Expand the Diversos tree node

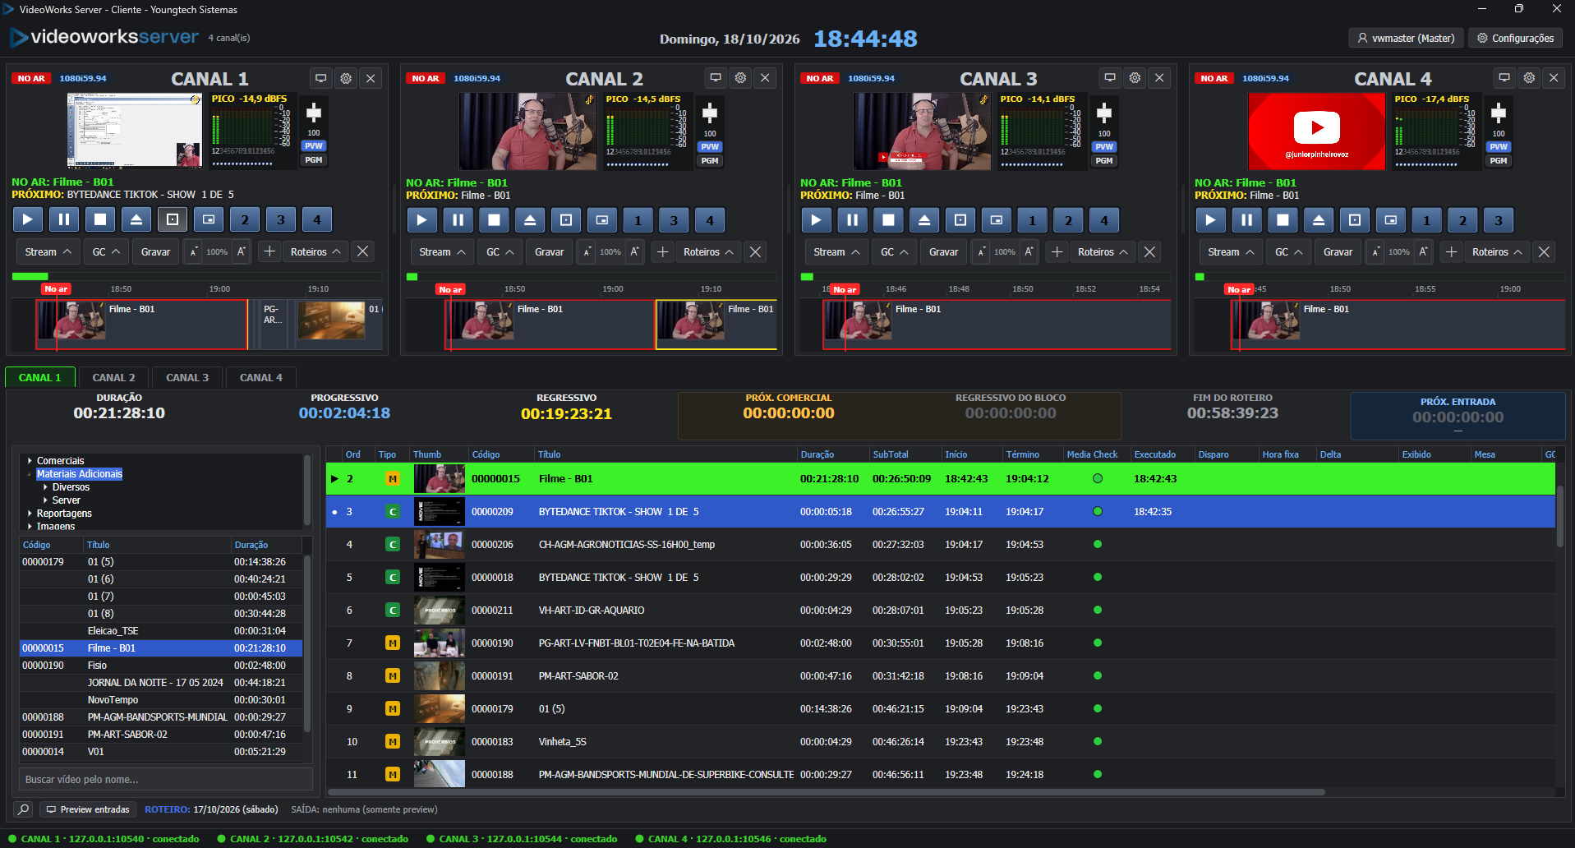(46, 487)
